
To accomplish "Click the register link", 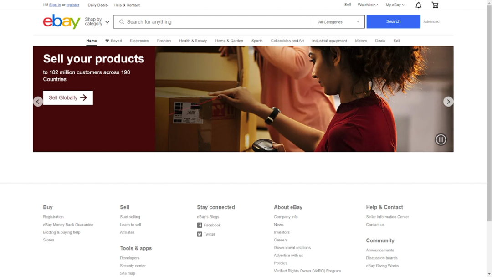I will [73, 5].
